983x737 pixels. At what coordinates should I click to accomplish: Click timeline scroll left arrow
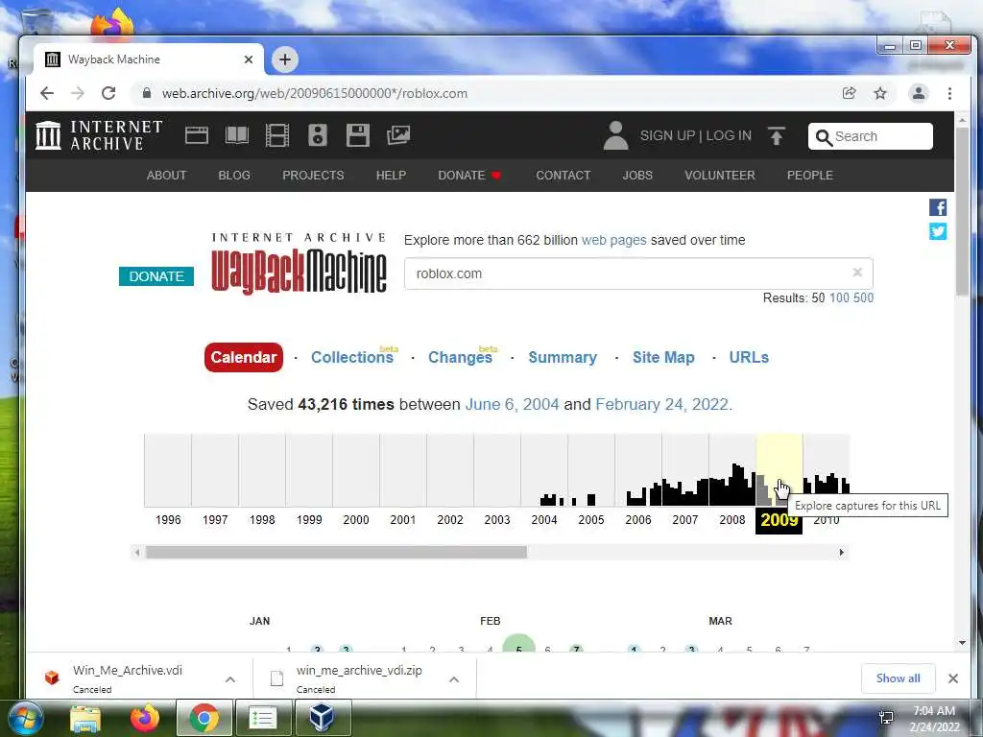tap(137, 552)
